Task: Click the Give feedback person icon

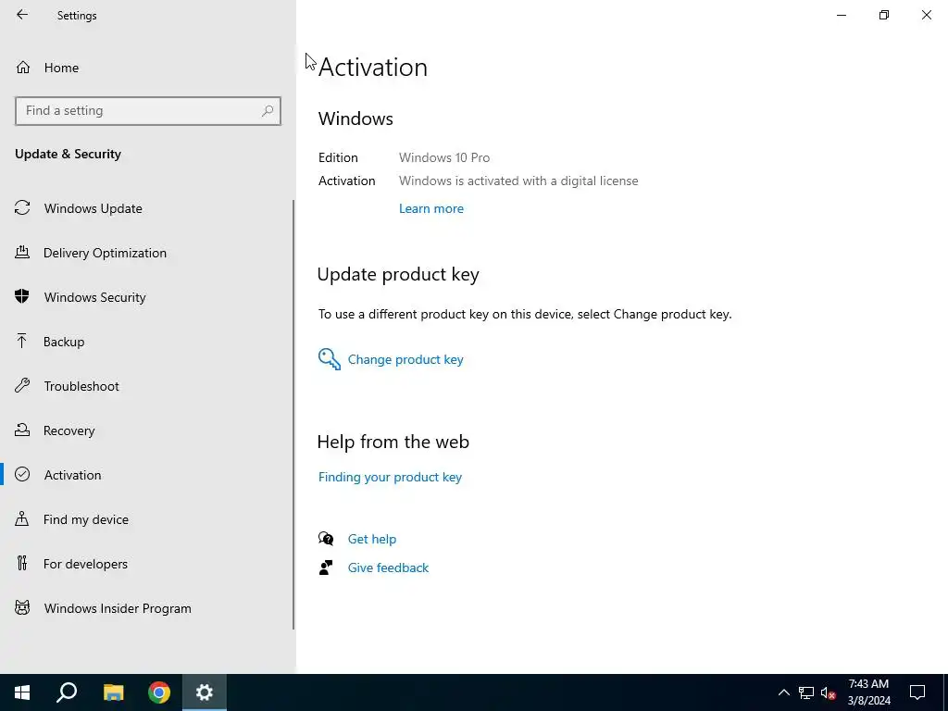Action: [x=326, y=568]
